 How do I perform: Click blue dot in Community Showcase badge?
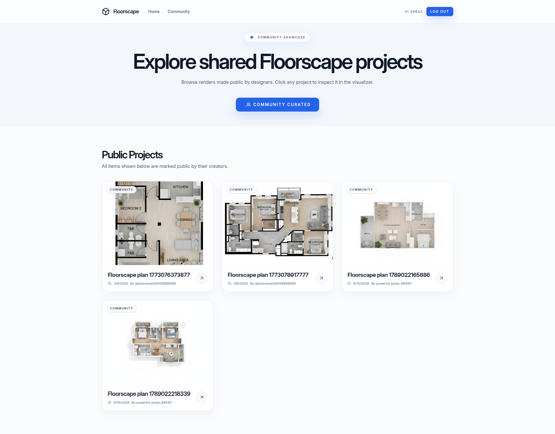tap(252, 37)
